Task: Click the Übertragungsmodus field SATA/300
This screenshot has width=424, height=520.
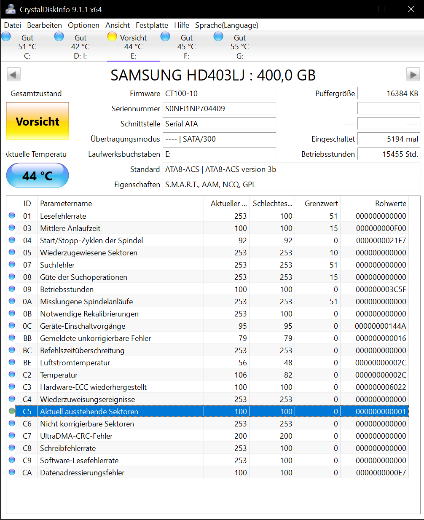Action: tap(219, 139)
